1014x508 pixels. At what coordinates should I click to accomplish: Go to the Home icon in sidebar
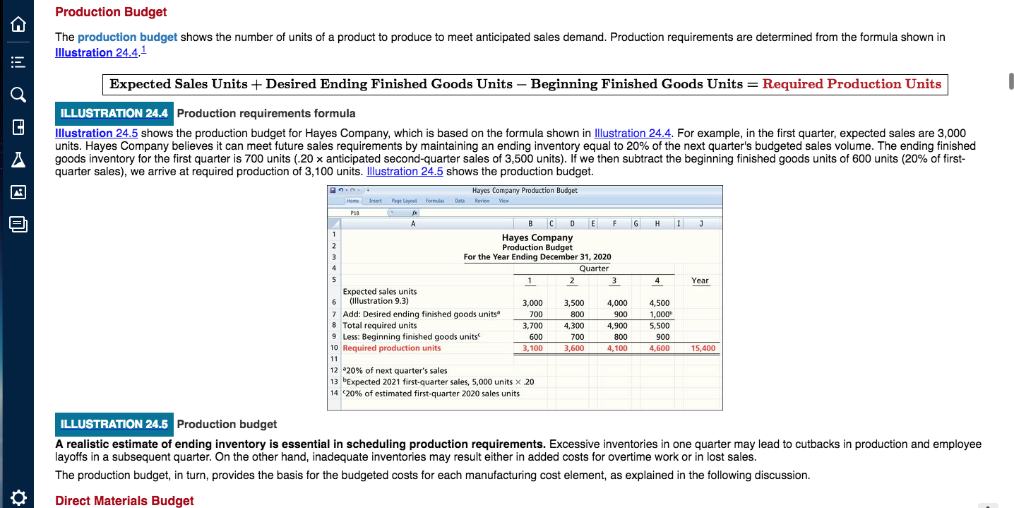(18, 25)
